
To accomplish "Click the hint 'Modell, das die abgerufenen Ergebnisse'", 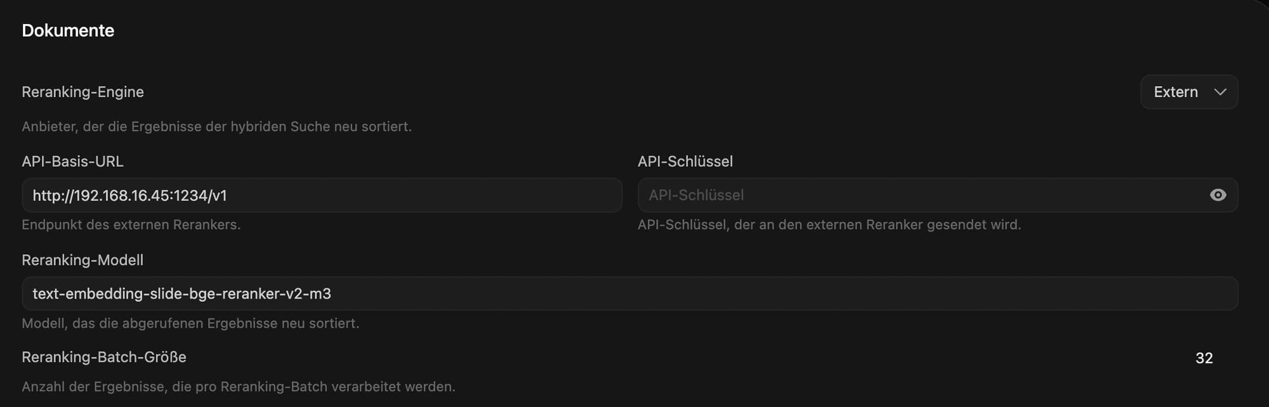I will tap(190, 323).
